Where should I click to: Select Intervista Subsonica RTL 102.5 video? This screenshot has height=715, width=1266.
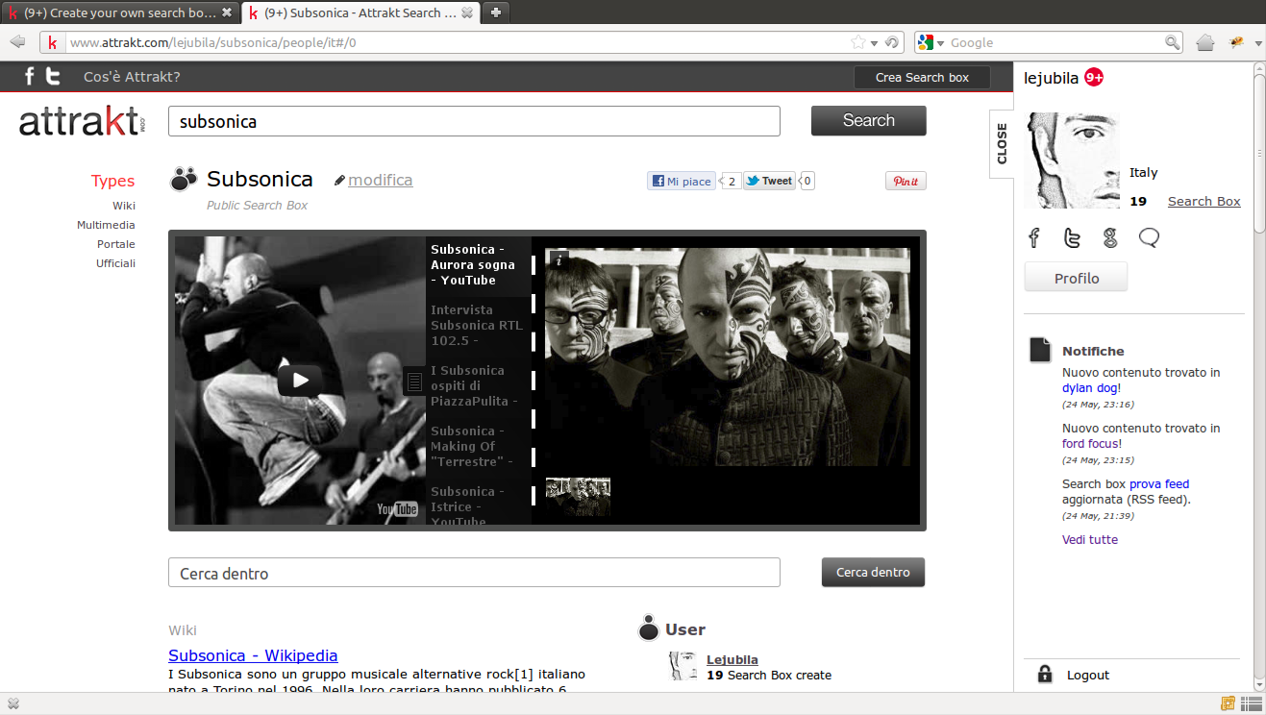pyautogui.click(x=478, y=326)
